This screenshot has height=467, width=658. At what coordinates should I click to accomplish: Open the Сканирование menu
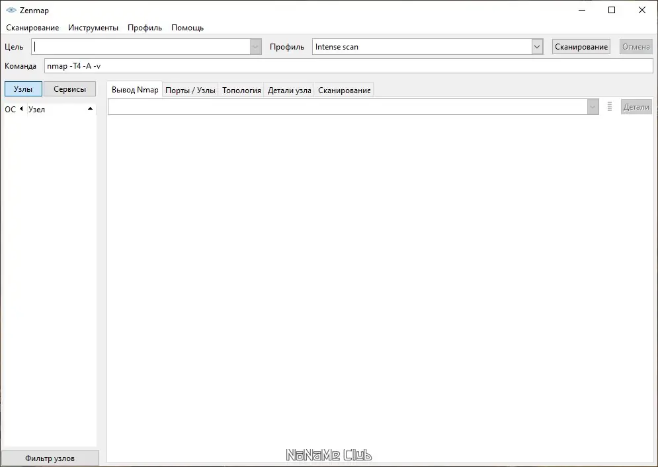[32, 28]
